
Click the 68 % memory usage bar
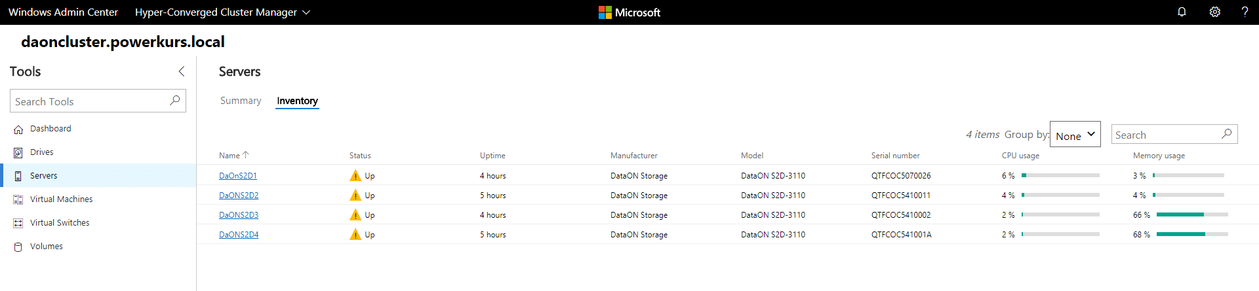[1192, 234]
